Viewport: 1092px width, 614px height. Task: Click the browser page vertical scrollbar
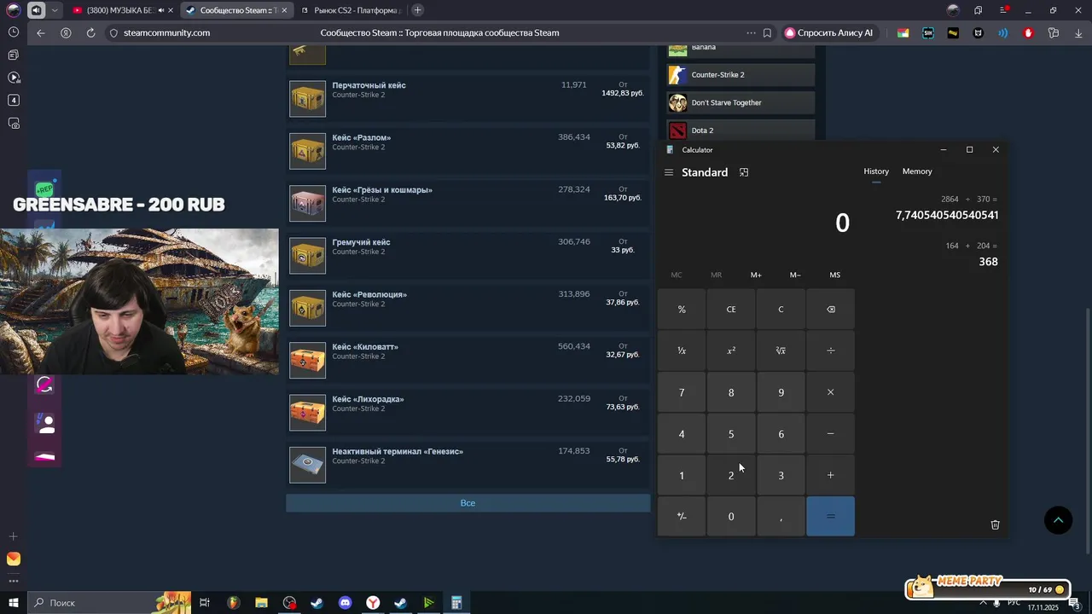coord(1086,431)
